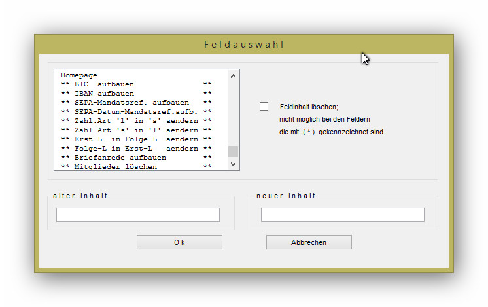Click the list scrollbar down arrow
The height and width of the screenshot is (307, 488).
[233, 164]
